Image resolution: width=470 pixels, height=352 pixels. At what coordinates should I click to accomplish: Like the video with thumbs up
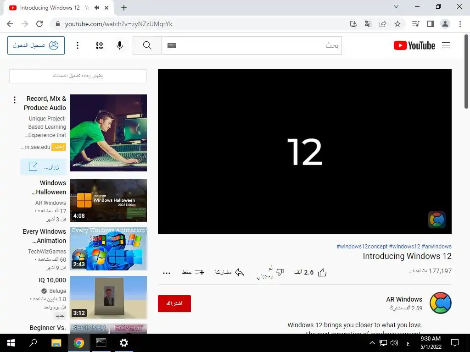(322, 272)
